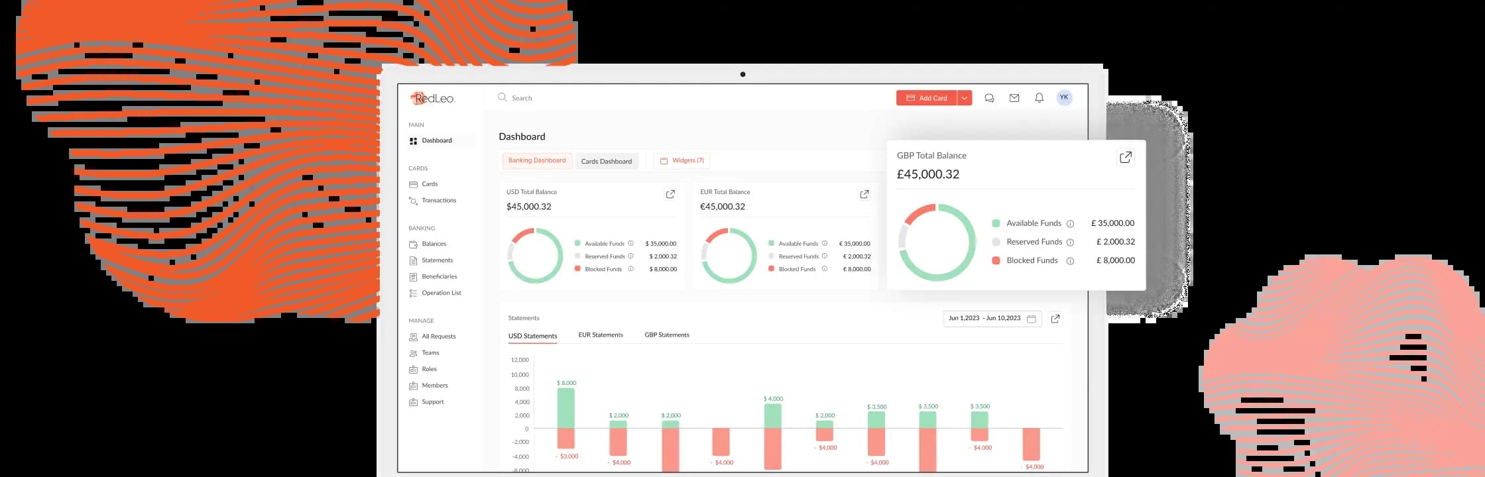Click the green $ 8,000 bar

[x=566, y=407]
